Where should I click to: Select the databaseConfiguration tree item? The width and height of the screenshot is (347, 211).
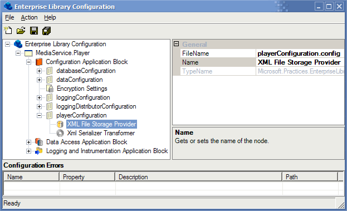pyautogui.click(x=86, y=71)
